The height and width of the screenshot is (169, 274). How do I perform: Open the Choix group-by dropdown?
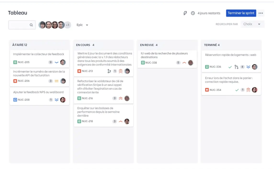click(252, 24)
